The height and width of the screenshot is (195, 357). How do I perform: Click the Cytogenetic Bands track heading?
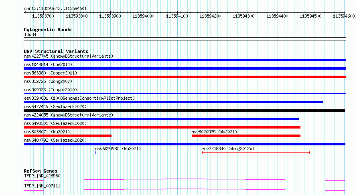(x=48, y=30)
